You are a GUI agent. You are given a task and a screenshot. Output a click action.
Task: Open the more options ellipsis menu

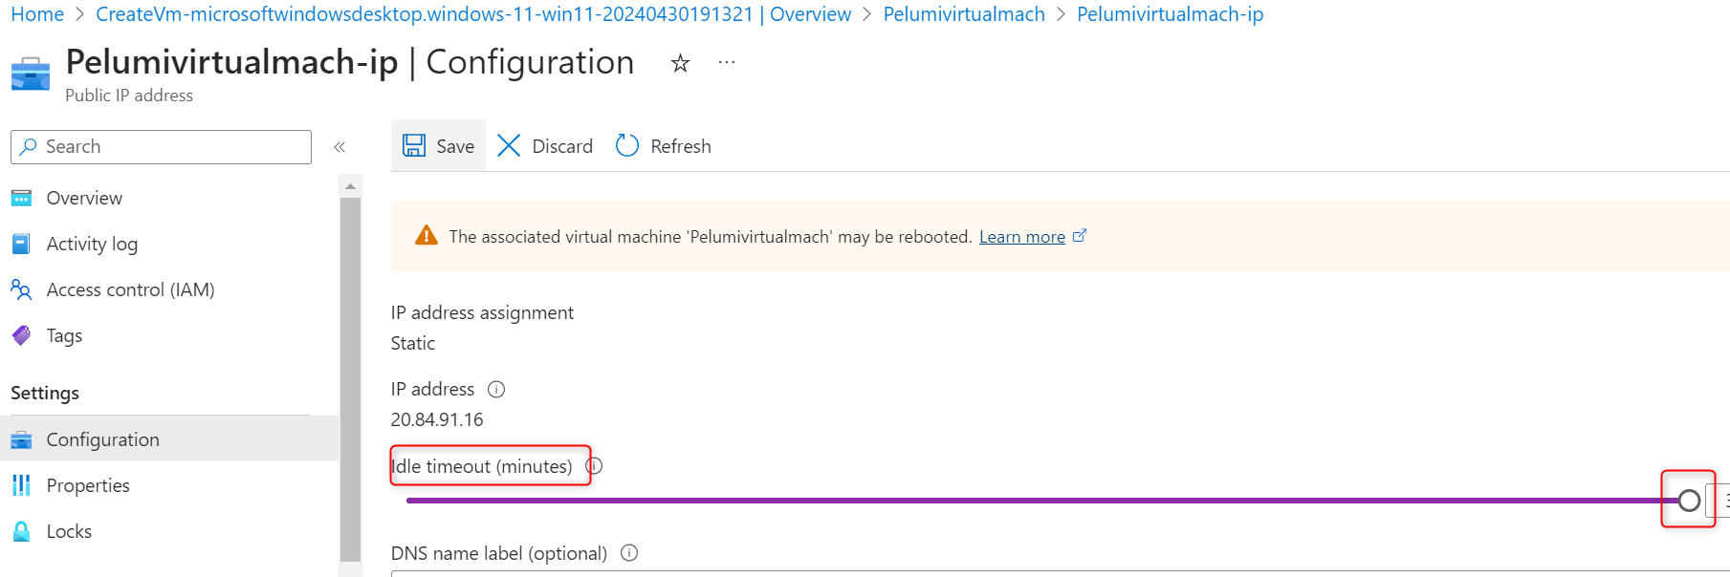click(x=727, y=63)
